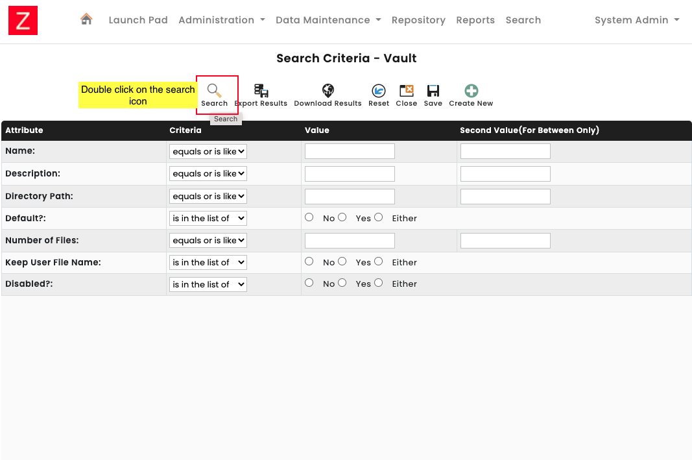Select Either for Default?
Viewport: 692px width, 460px height.
pyautogui.click(x=378, y=217)
